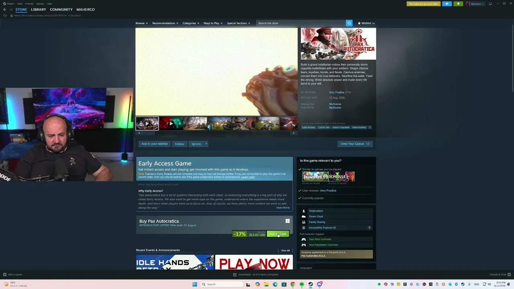Click the Windows taskbar Search box
Image resolution: width=514 pixels, height=289 pixels.
222,284
